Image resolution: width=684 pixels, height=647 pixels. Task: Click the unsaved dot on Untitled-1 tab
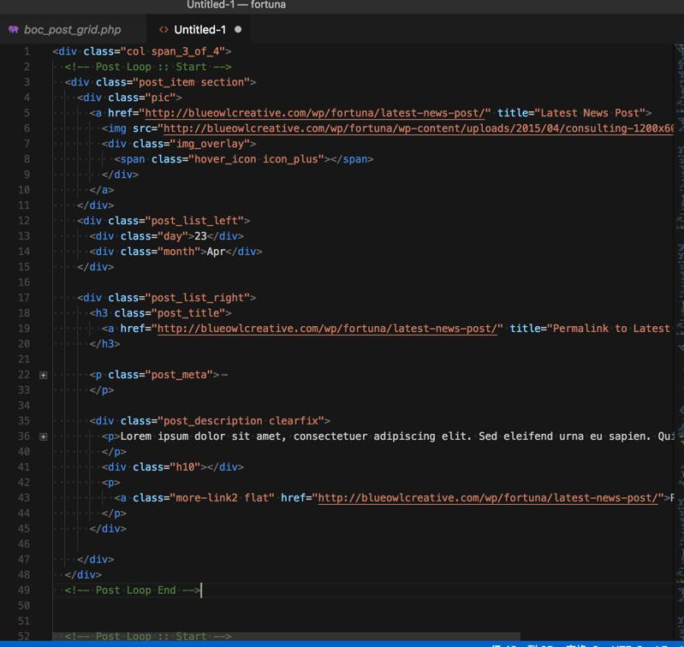(238, 30)
